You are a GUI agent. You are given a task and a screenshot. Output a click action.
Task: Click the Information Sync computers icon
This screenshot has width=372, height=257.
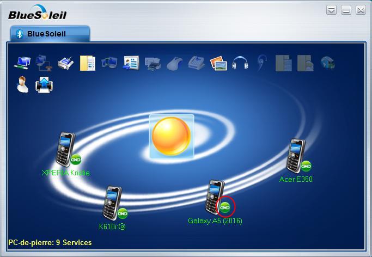tap(109, 63)
